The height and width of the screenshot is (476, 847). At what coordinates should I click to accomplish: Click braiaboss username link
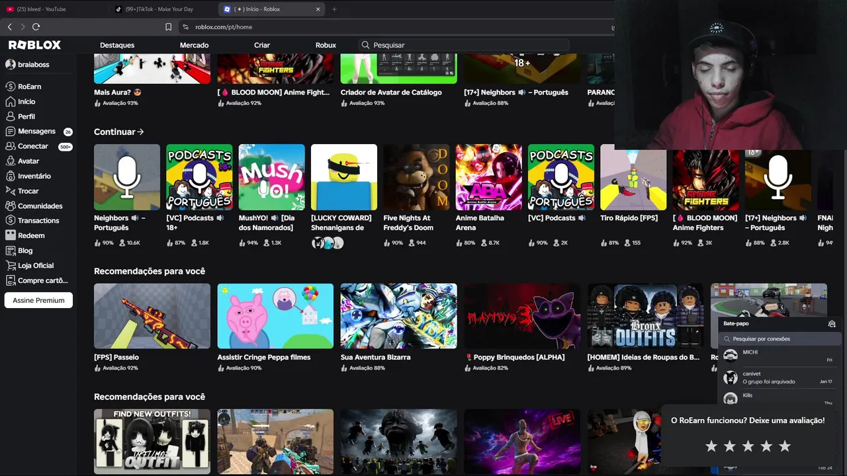[34, 65]
